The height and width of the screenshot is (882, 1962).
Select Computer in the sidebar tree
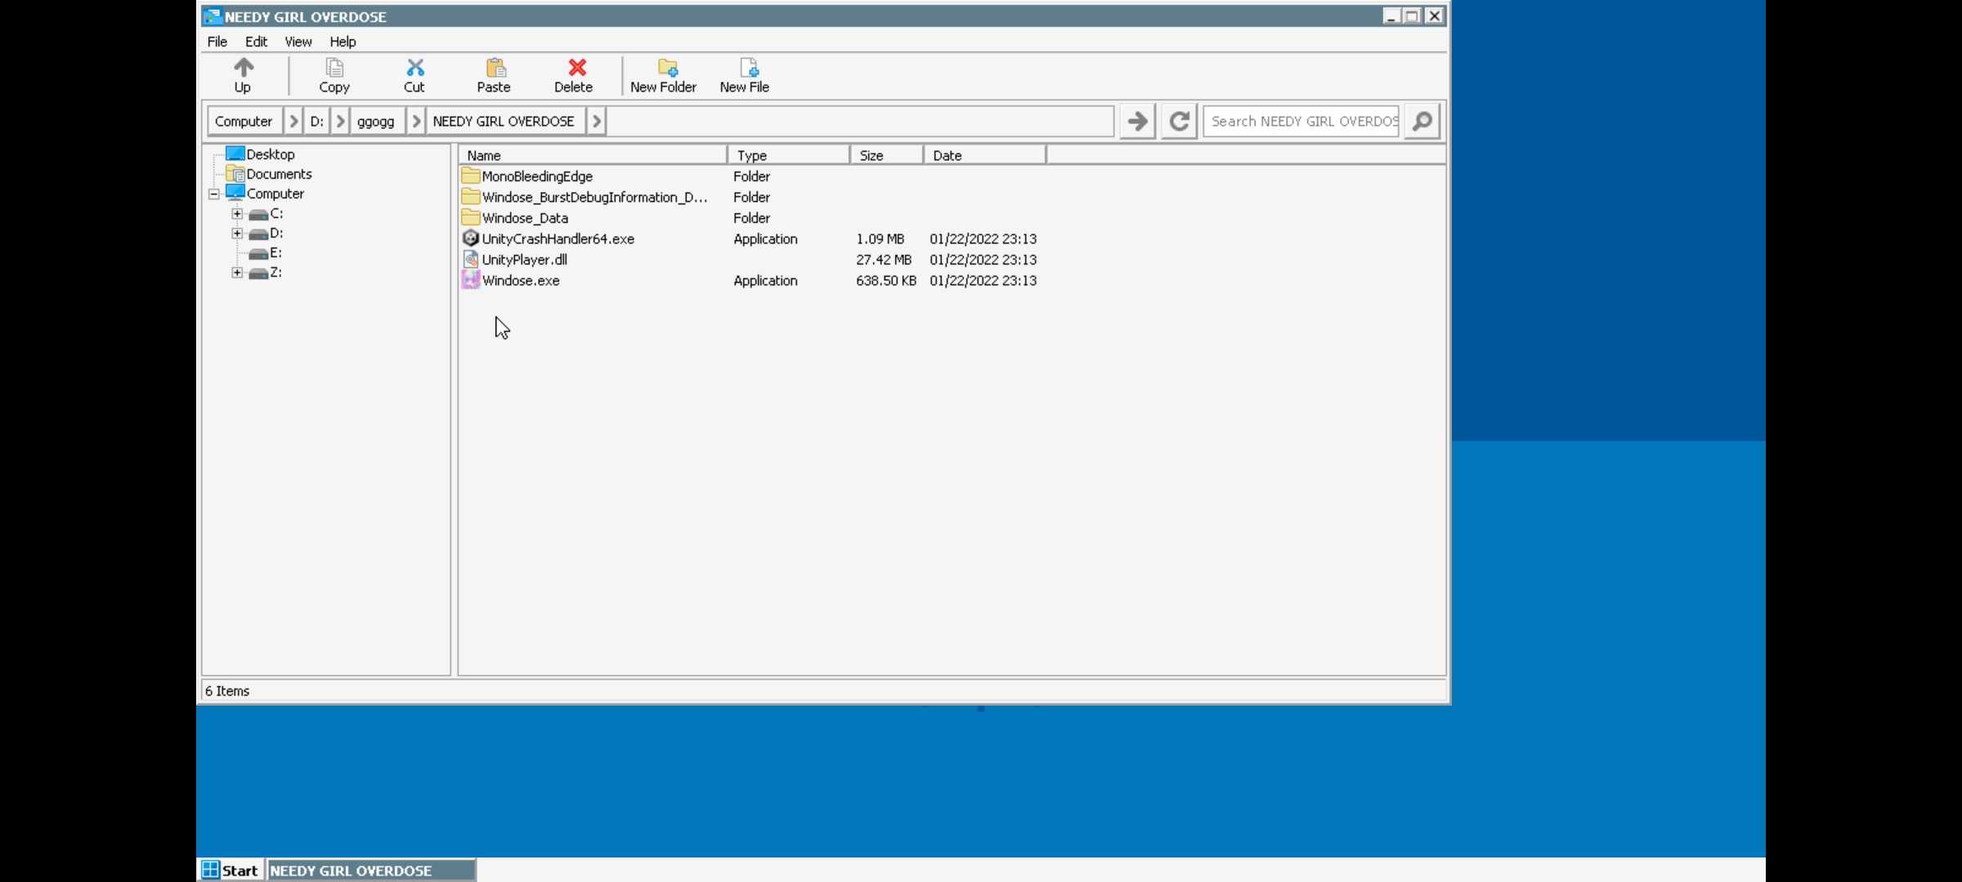pos(275,194)
